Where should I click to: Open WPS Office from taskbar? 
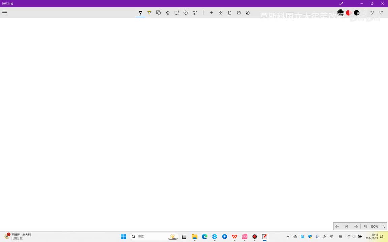tap(234, 237)
